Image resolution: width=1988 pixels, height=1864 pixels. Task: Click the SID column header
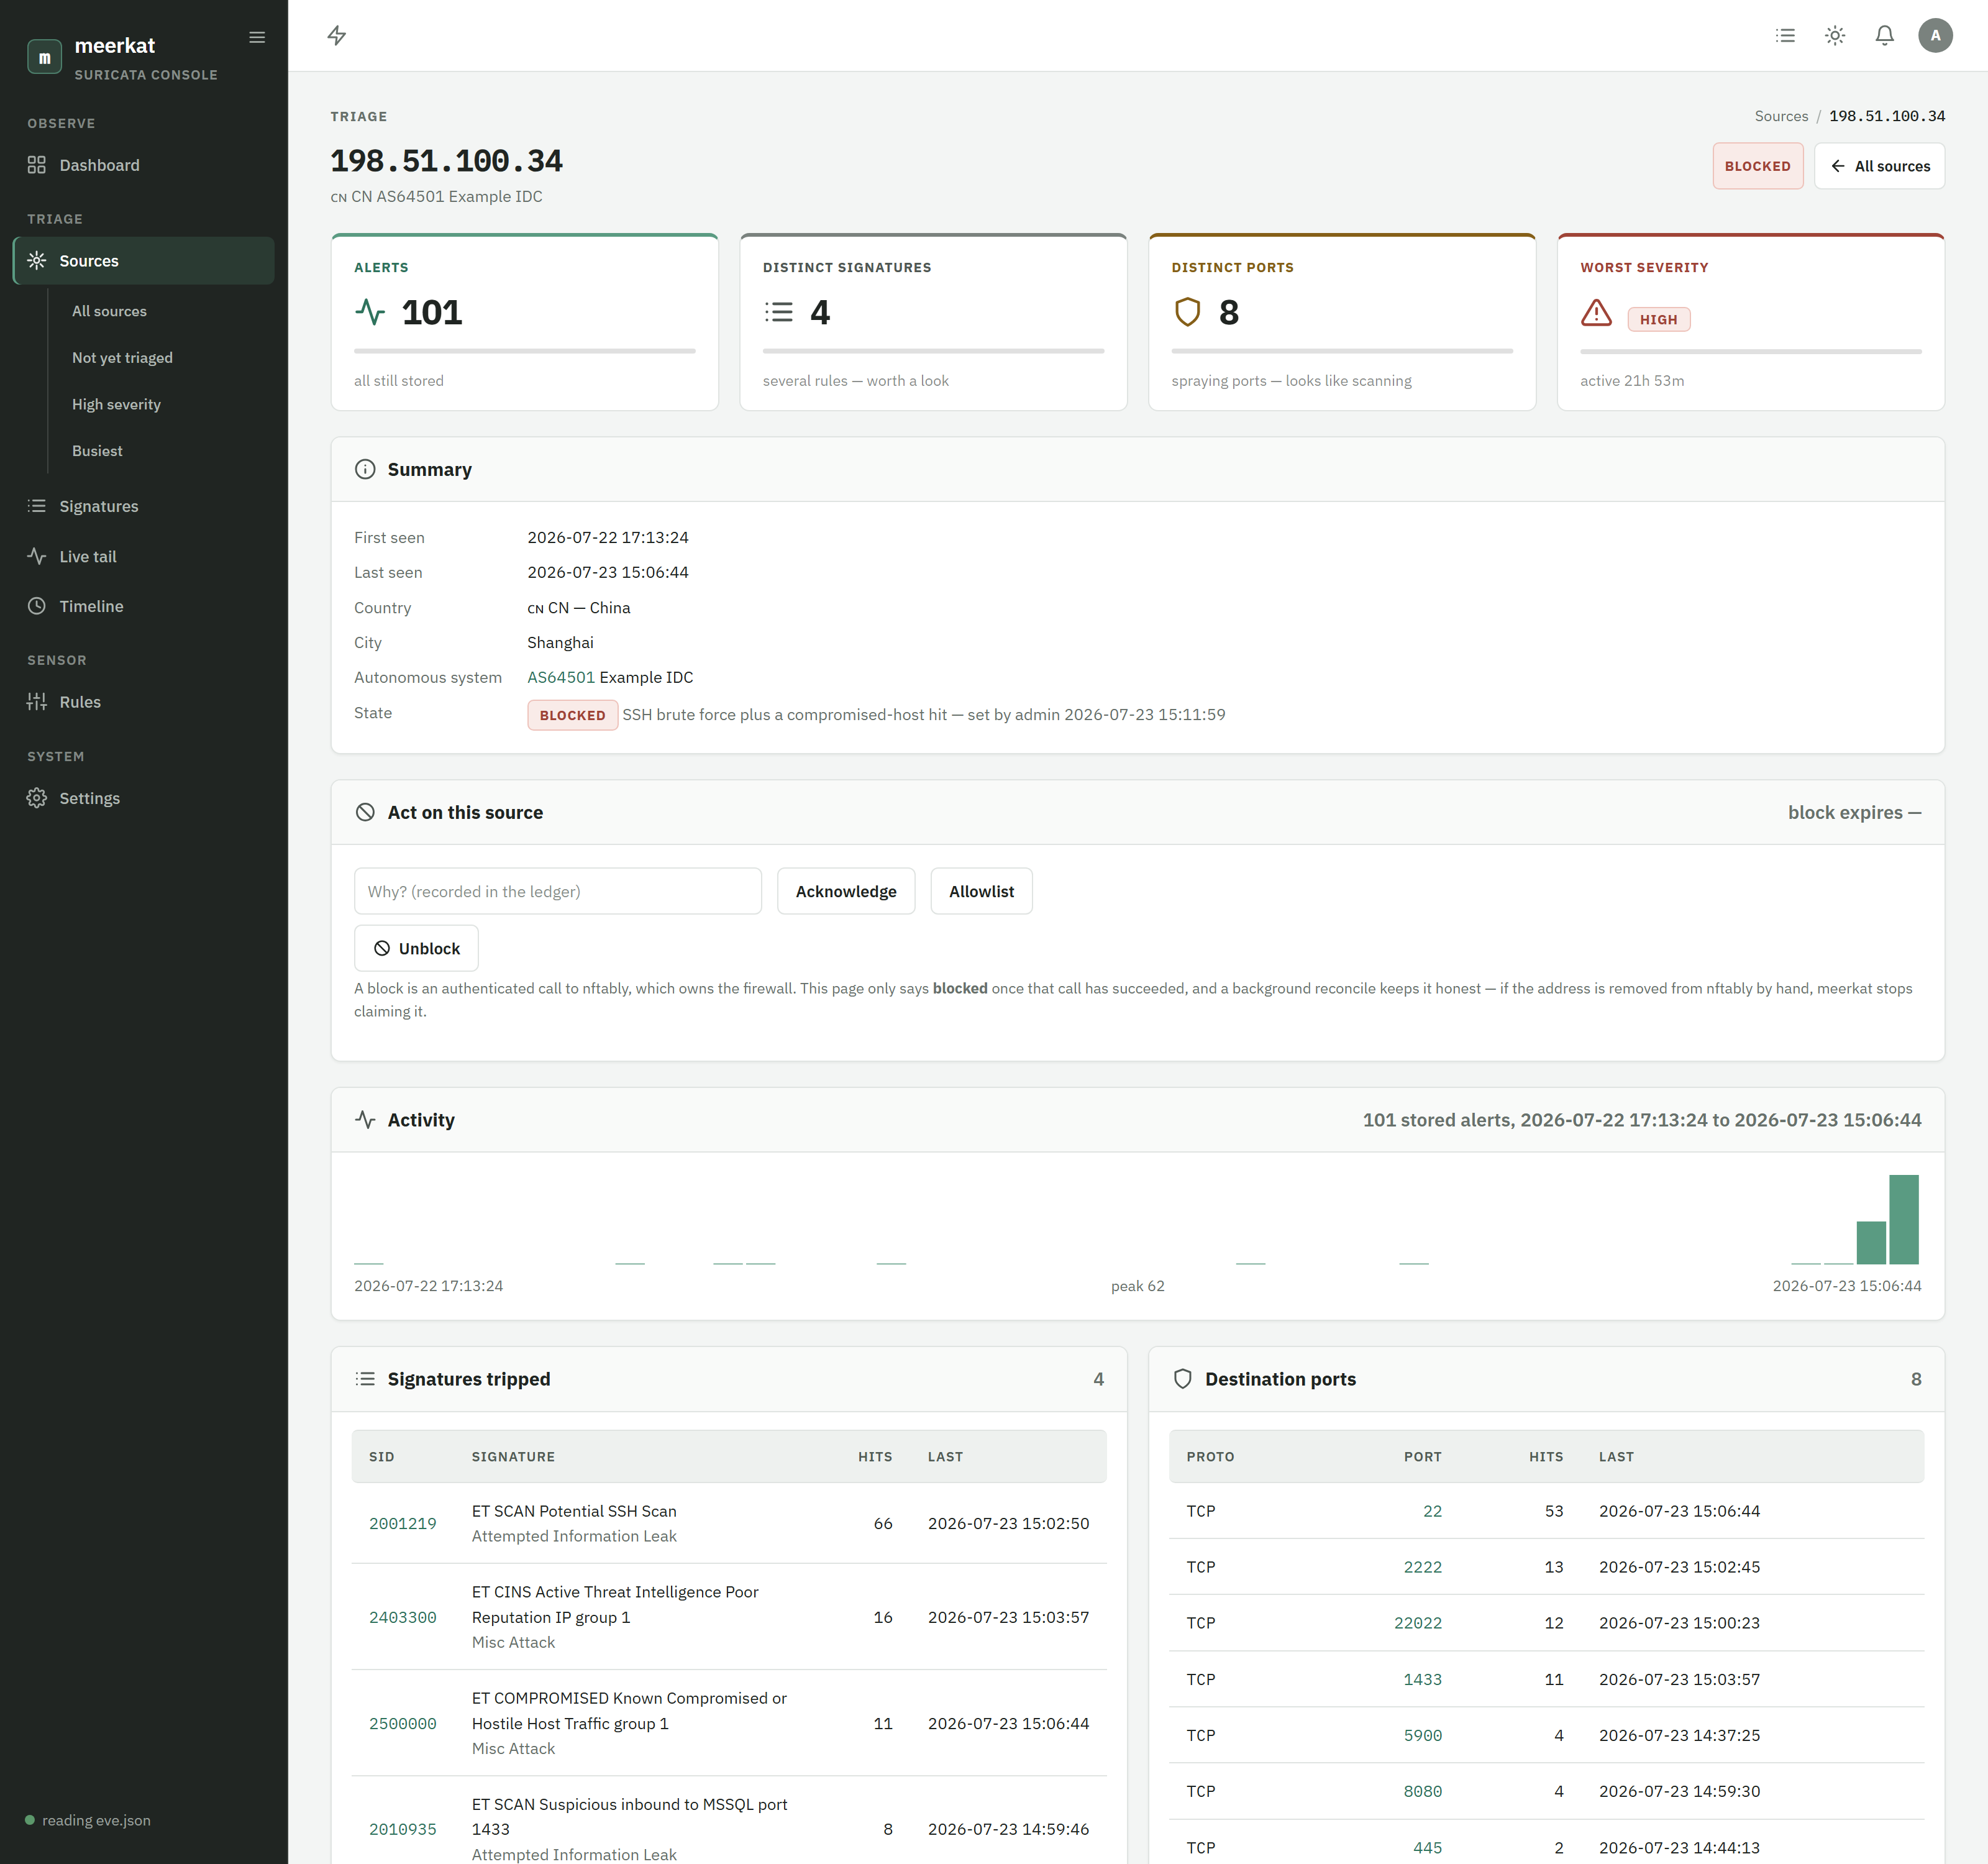(x=381, y=1457)
